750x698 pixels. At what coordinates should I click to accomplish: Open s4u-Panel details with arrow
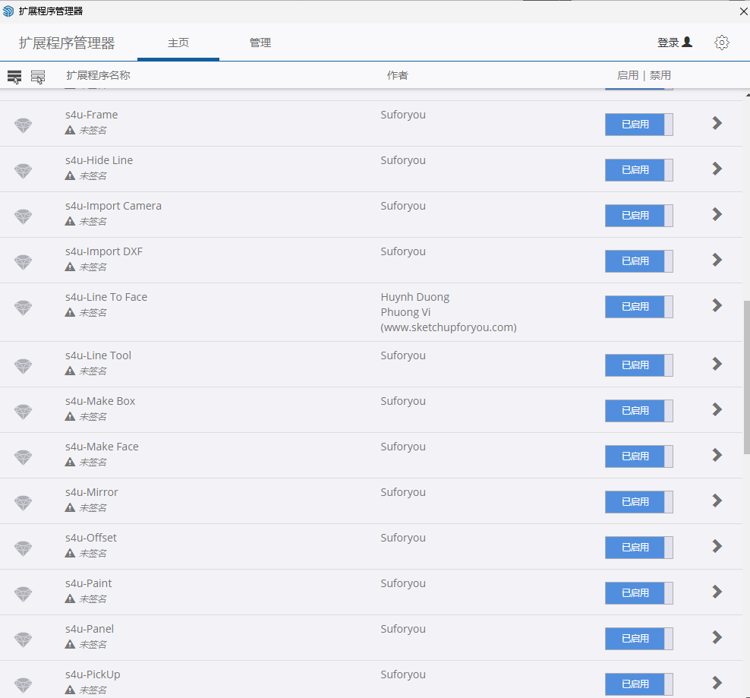717,637
